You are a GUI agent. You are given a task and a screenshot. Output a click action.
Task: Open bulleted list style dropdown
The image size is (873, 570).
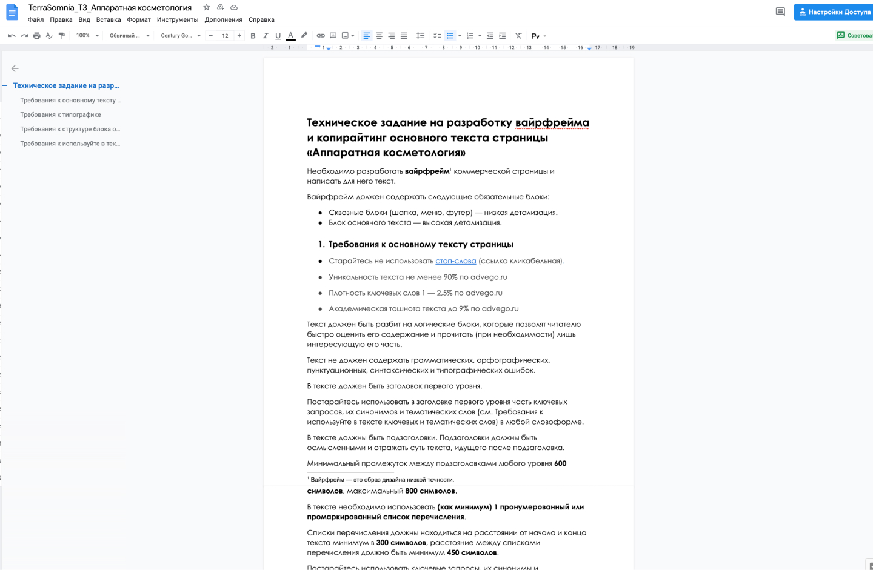click(x=460, y=36)
